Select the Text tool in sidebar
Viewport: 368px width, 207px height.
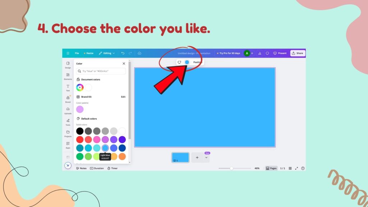(68, 87)
